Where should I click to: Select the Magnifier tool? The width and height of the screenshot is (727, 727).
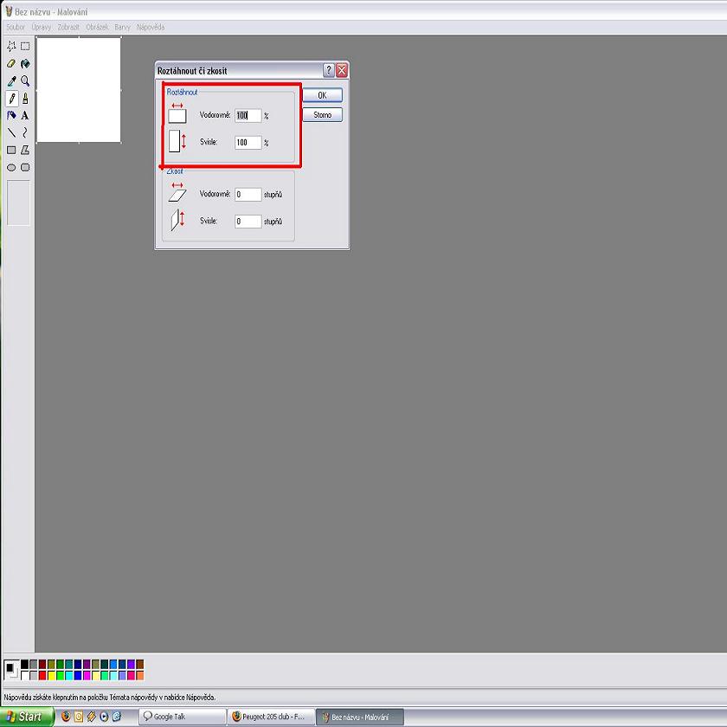pos(25,80)
